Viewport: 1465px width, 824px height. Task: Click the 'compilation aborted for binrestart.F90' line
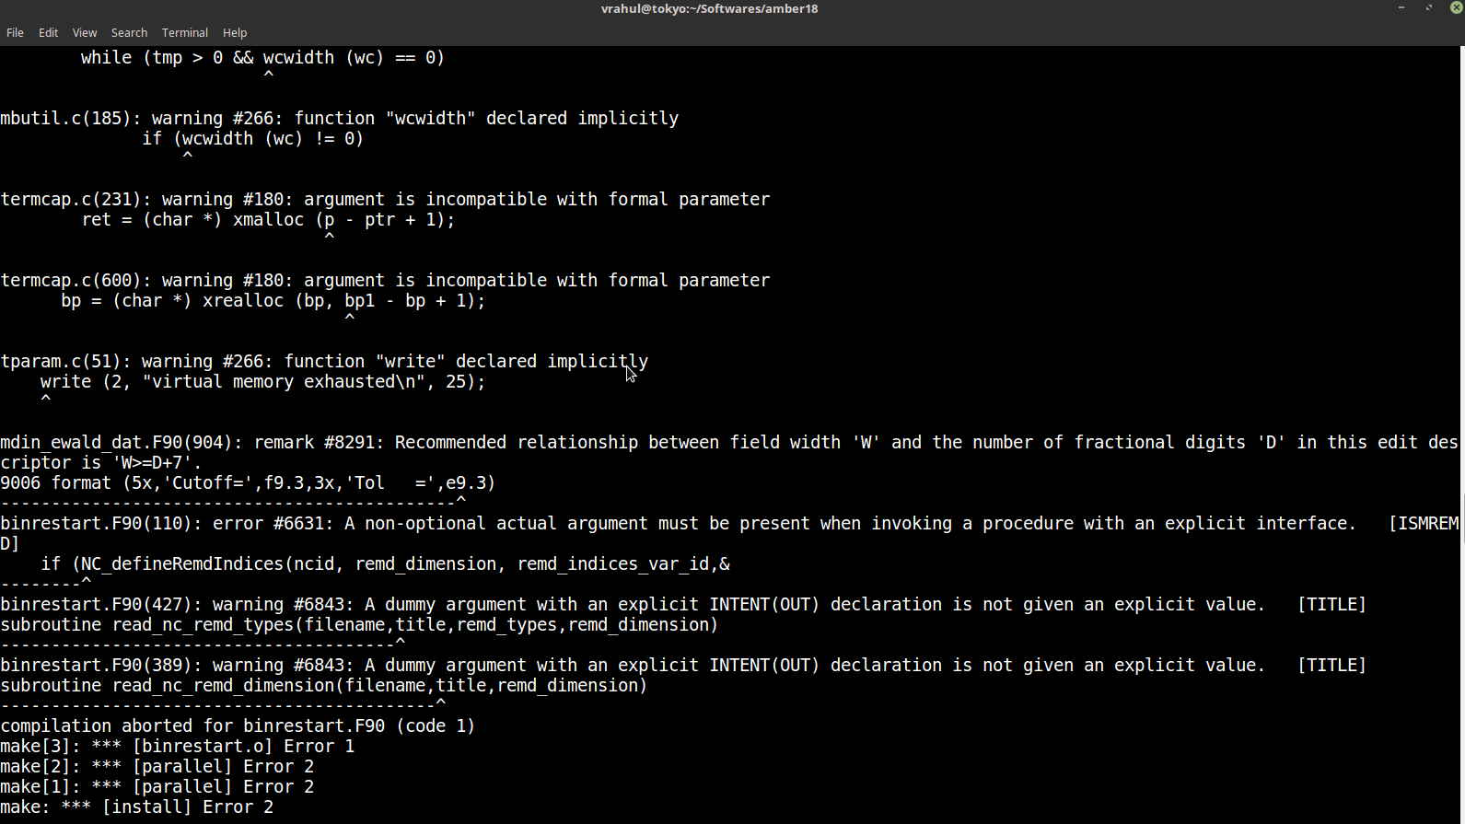tap(238, 725)
